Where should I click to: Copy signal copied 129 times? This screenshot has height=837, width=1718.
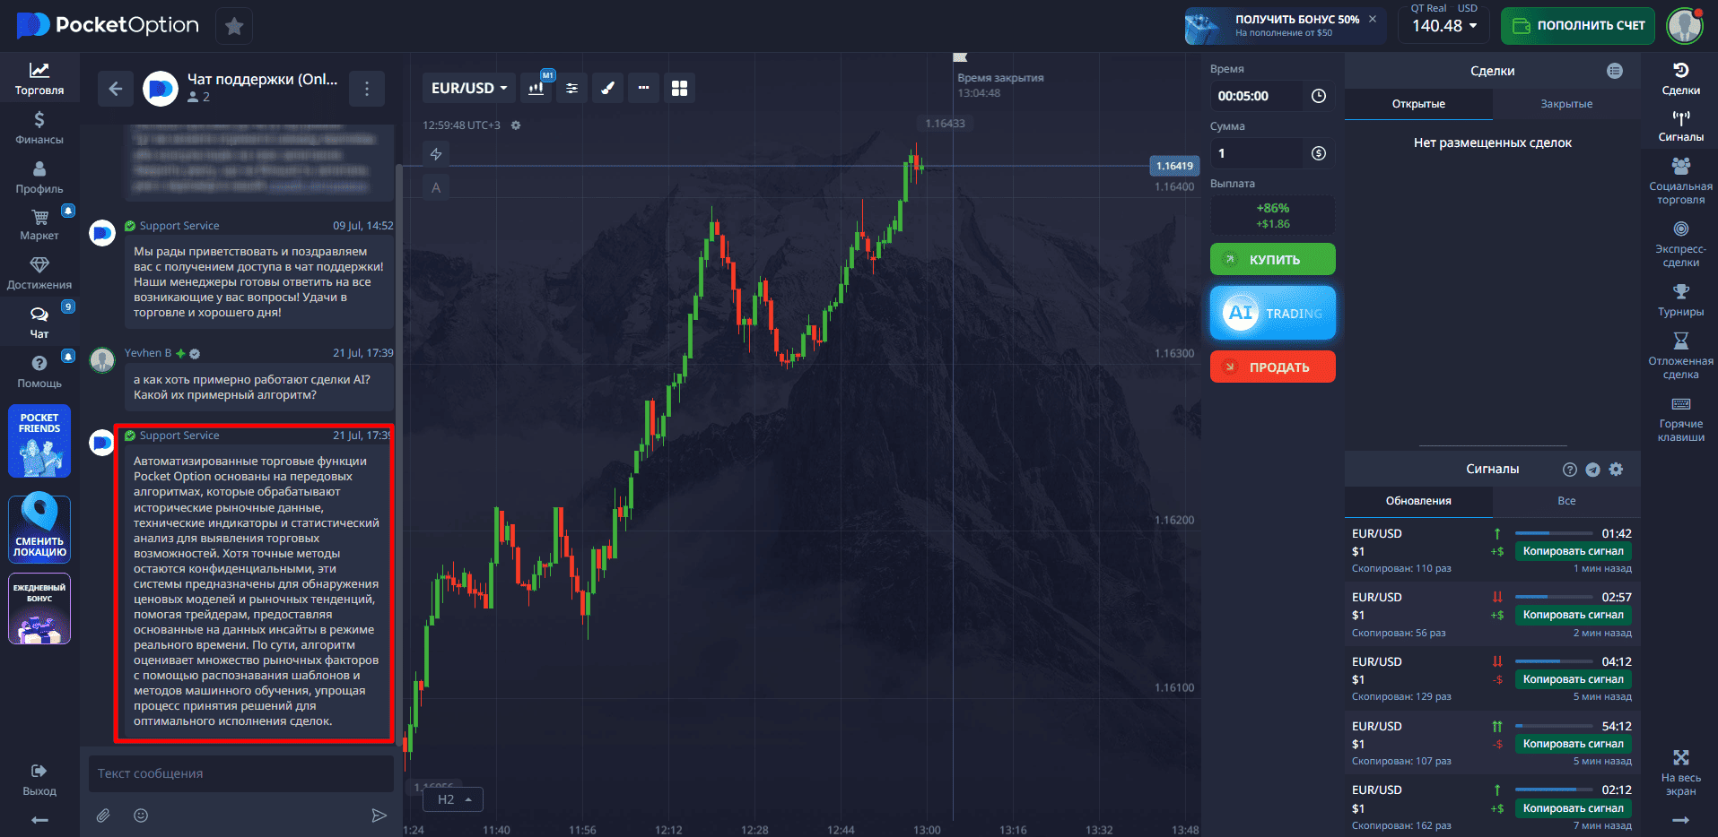1573,679
